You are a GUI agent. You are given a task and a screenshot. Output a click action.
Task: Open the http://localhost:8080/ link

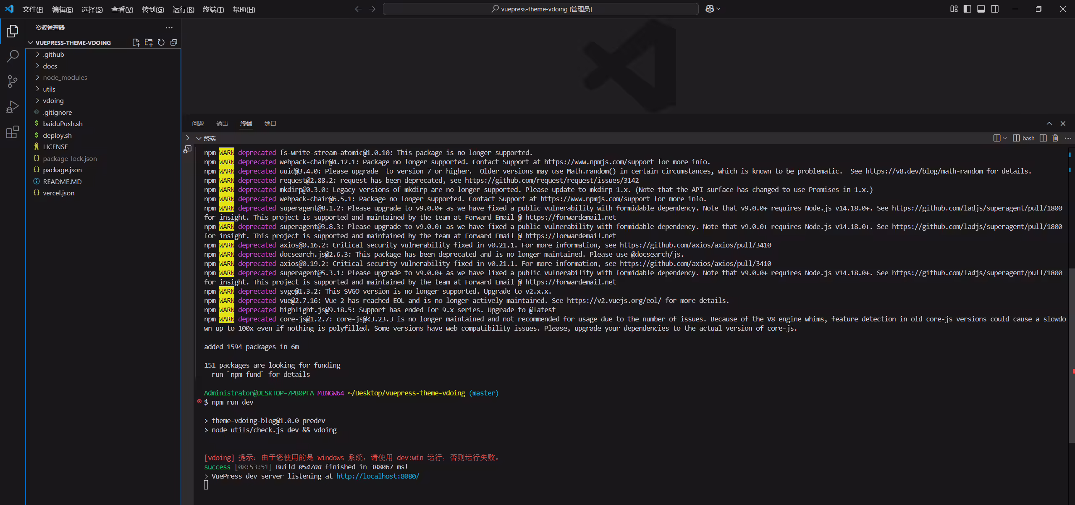click(378, 476)
